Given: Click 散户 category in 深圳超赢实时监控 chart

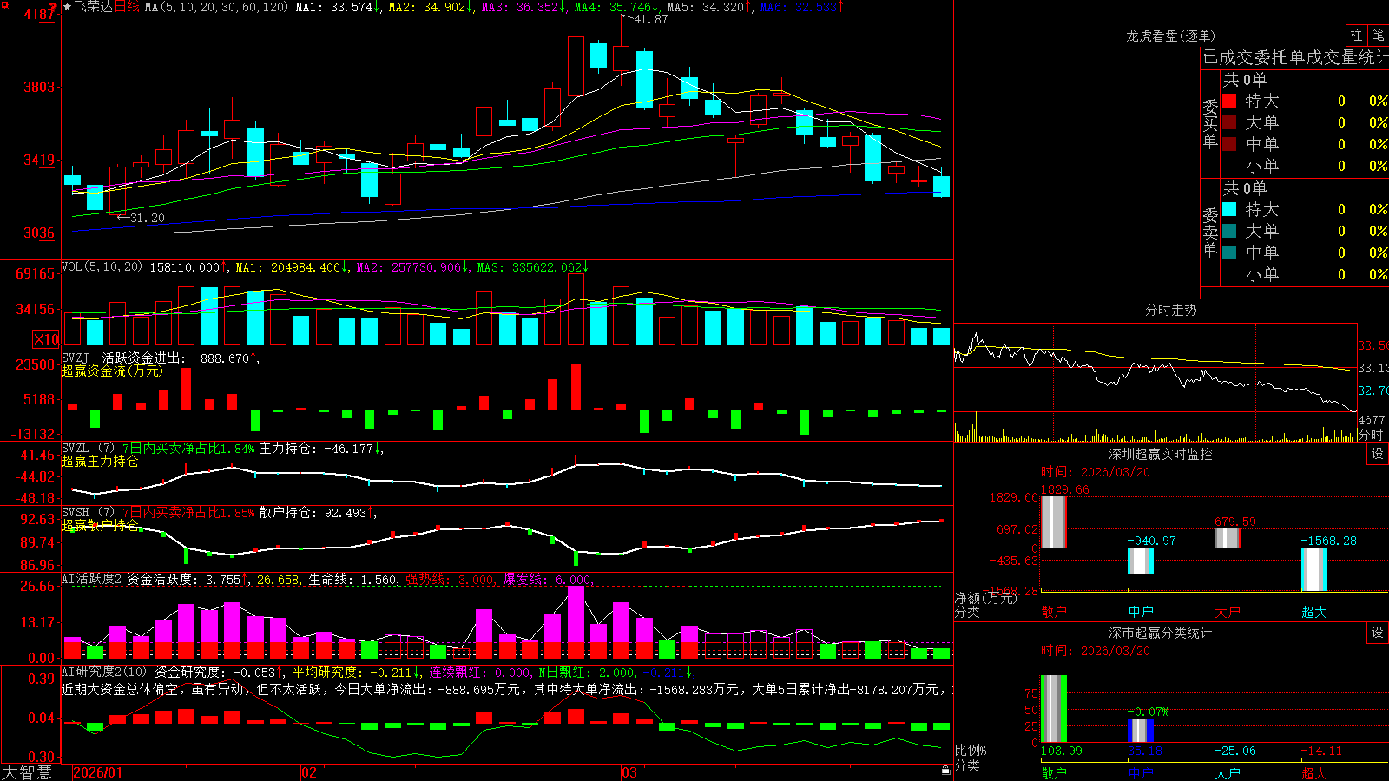Looking at the screenshot, I should (1054, 612).
